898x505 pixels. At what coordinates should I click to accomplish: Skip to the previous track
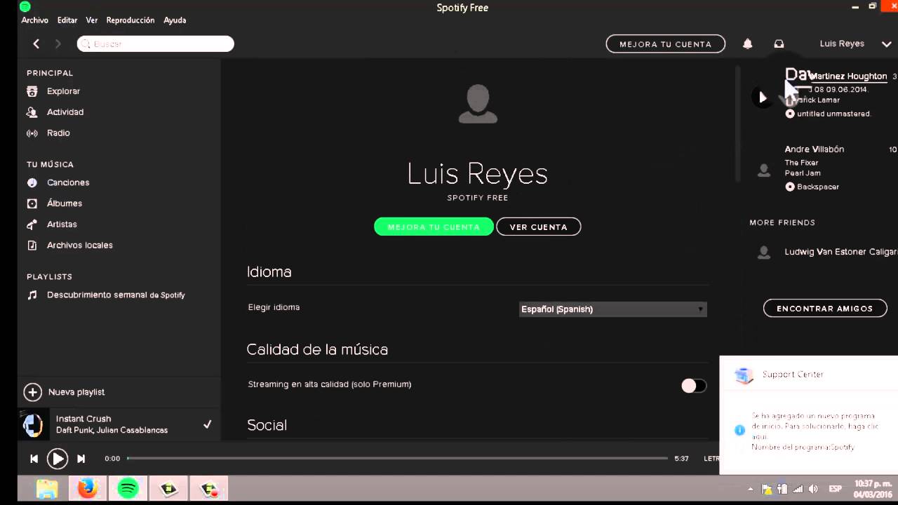[x=34, y=459]
